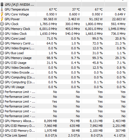The image size is (129, 140).
Task: Click the GPU chip icon in header row
Action: (2, 5)
